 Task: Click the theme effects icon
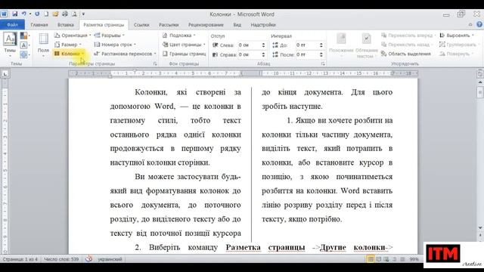24,54
